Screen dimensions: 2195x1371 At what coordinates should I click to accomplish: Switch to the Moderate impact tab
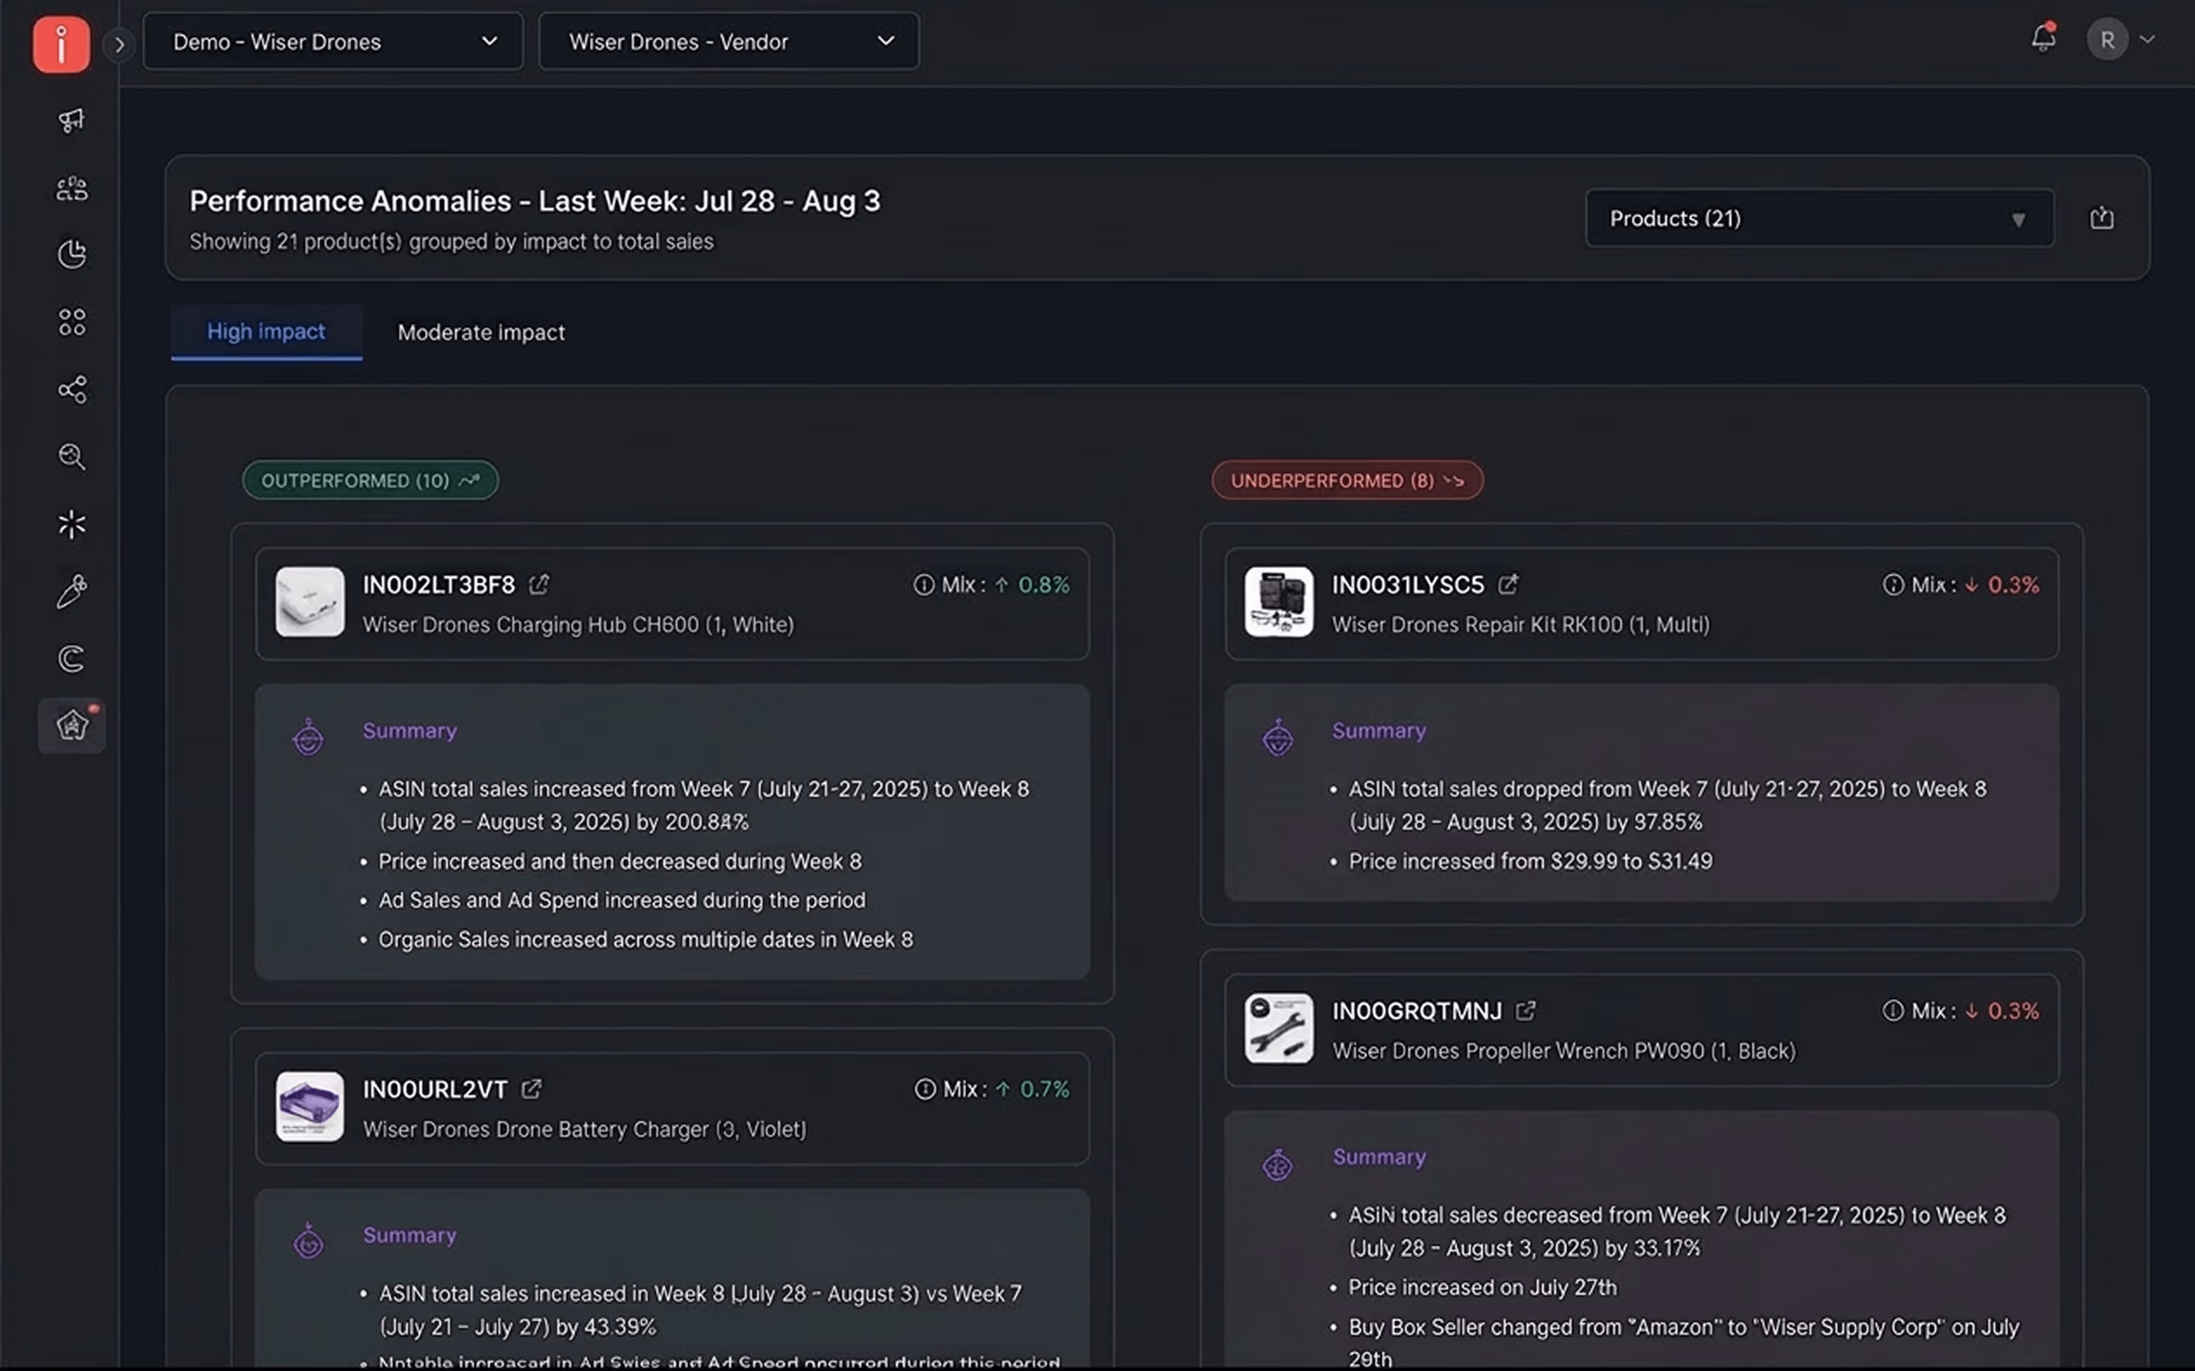[481, 333]
